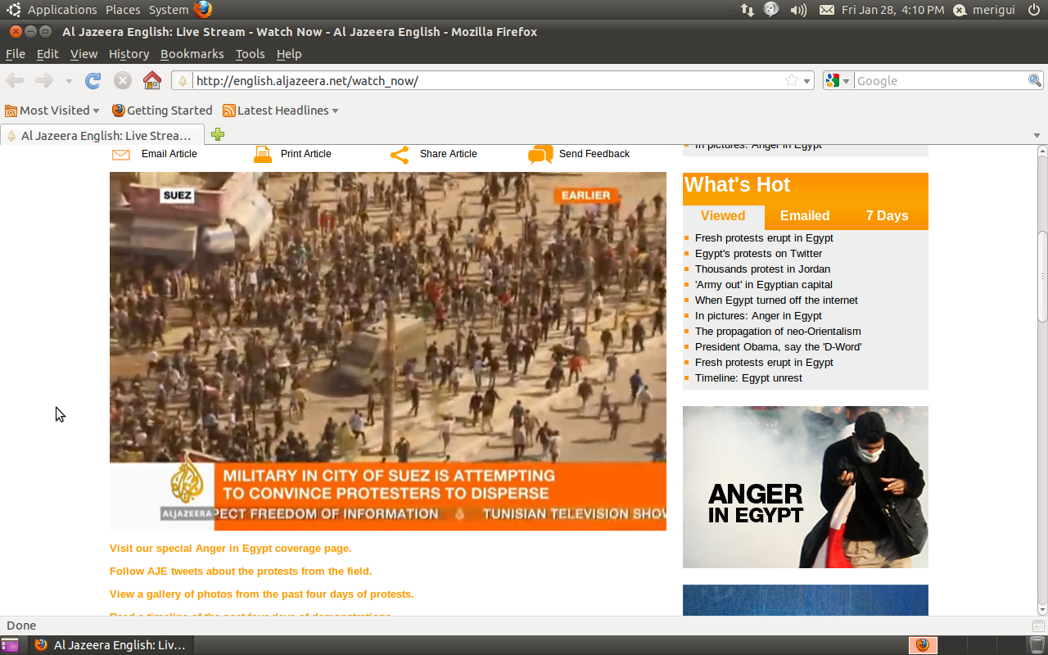The image size is (1048, 655).
Task: Open a new tab with plus icon
Action: [218, 135]
